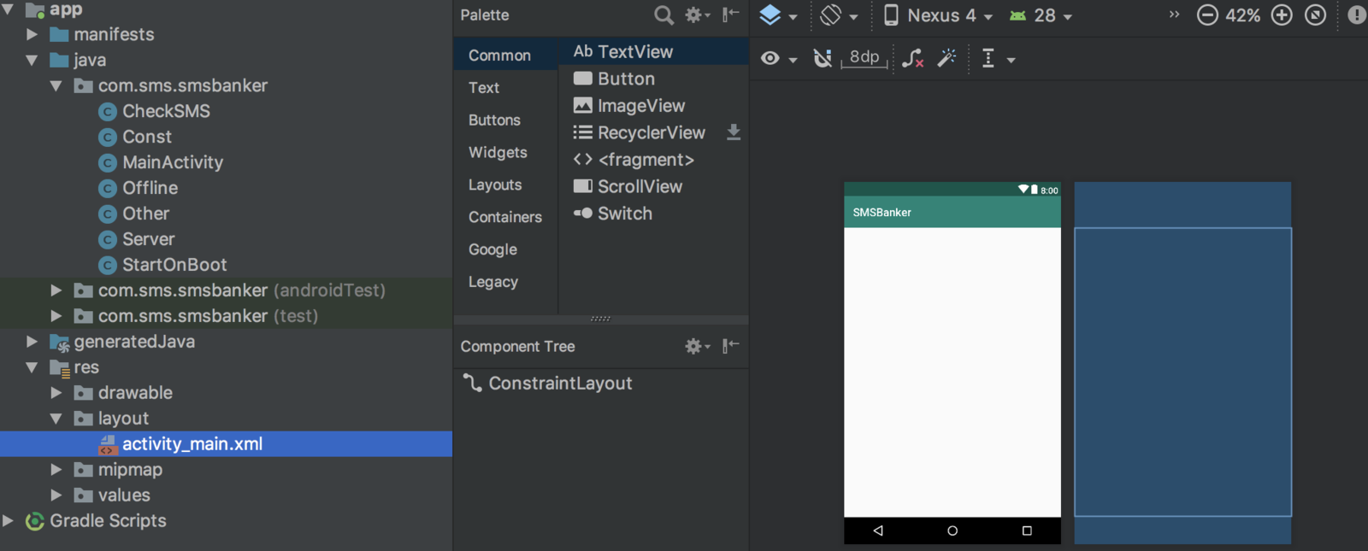Select the Text palette category
The image size is (1368, 551).
[x=505, y=88]
